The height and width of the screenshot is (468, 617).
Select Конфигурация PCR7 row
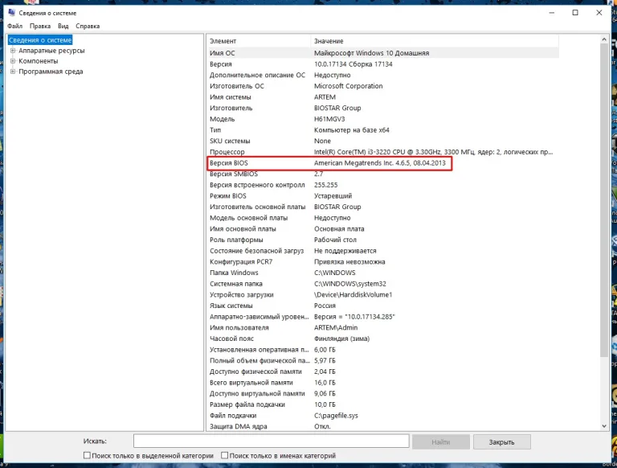[x=382, y=261]
